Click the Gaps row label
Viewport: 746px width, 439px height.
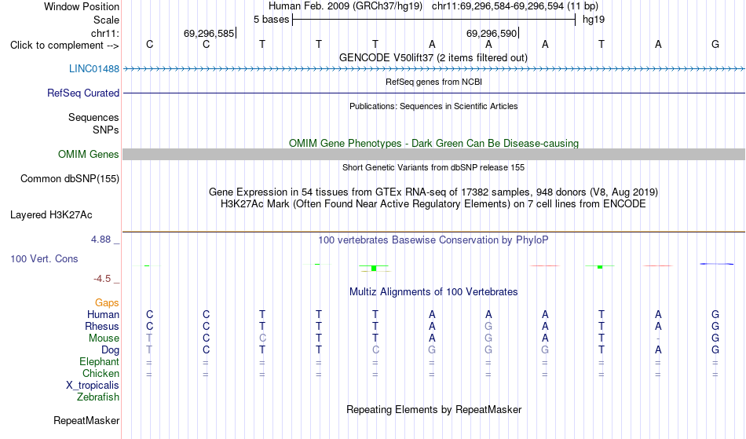[107, 302]
